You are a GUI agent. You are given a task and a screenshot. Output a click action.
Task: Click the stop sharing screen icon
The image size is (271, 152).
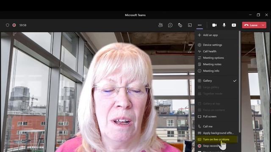point(234,25)
